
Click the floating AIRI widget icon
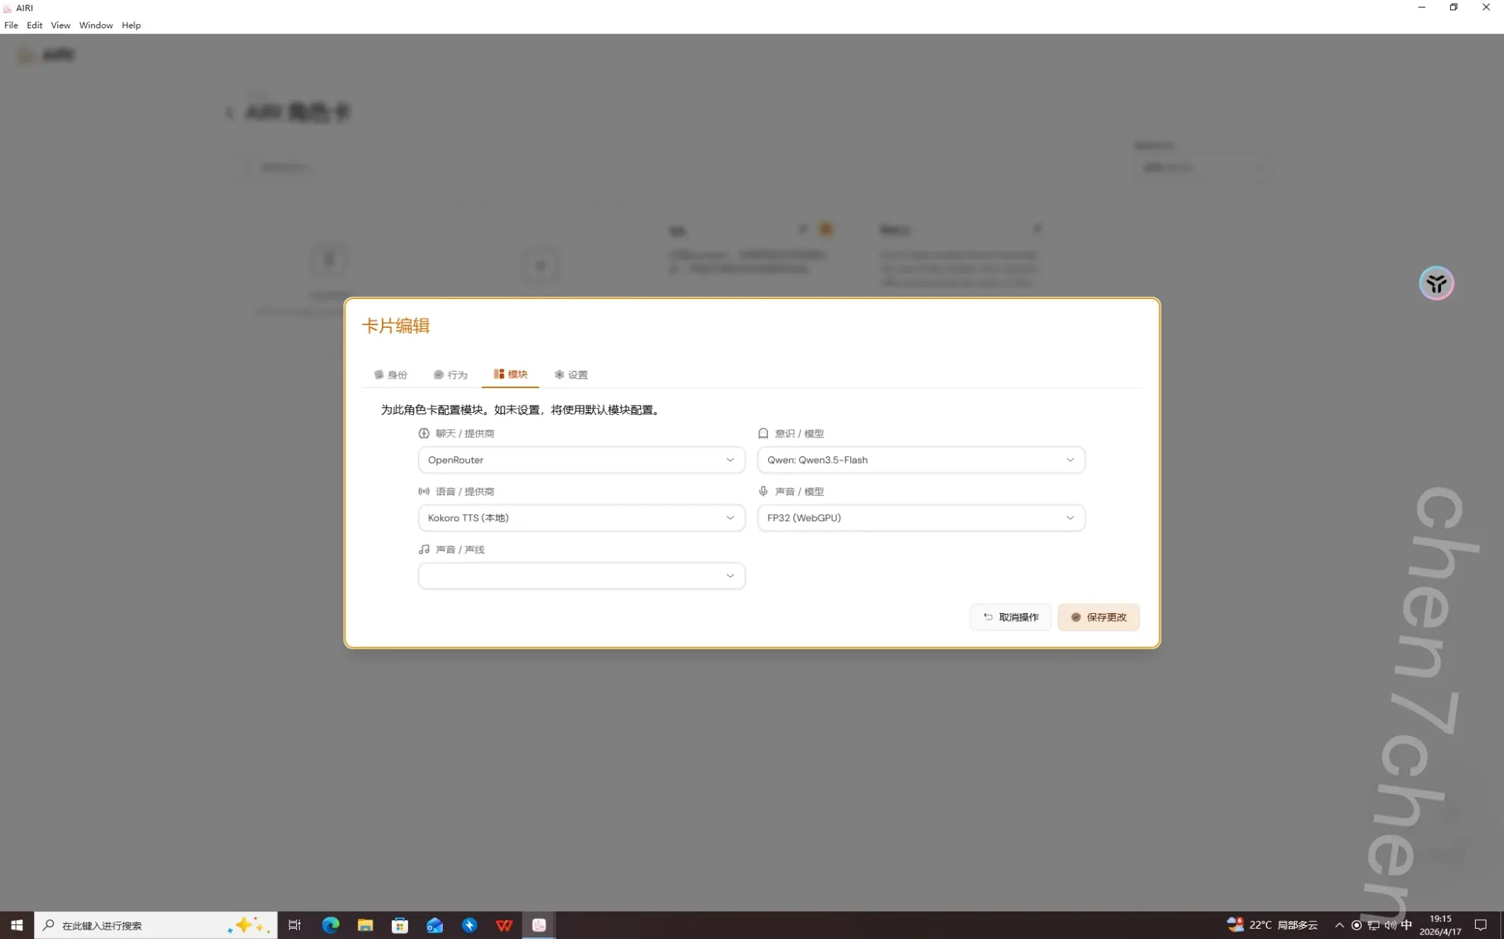tap(1436, 283)
